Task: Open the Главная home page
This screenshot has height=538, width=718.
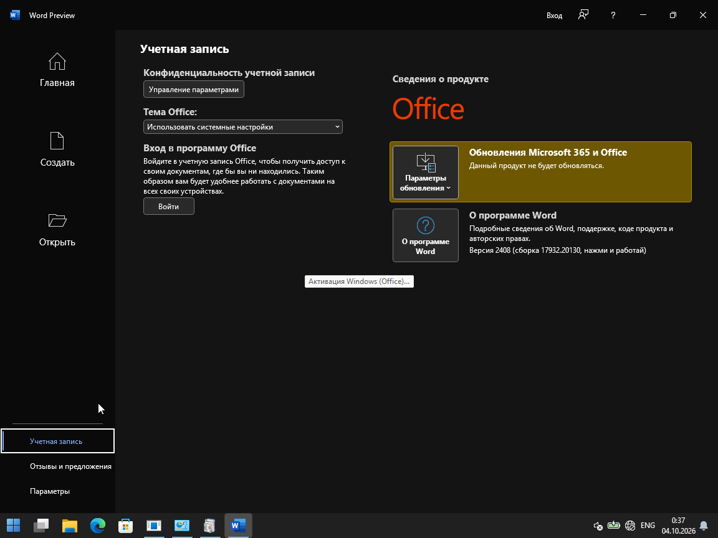Action: (x=57, y=70)
